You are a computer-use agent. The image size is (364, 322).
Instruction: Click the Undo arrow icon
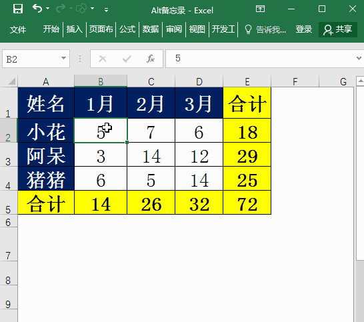pyautogui.click(x=37, y=9)
